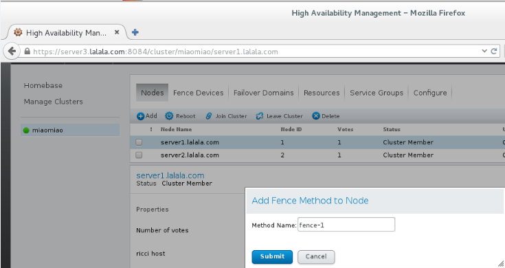Image resolution: width=505 pixels, height=268 pixels.
Task: Click the Reboot power icon
Action: pyautogui.click(x=169, y=116)
